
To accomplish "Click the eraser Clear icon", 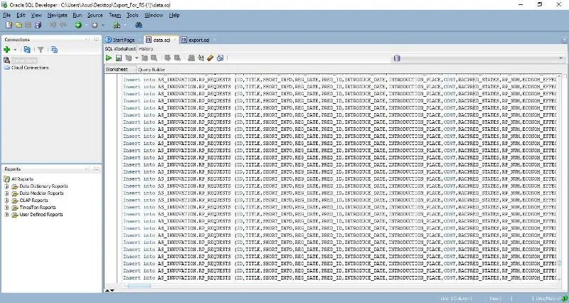I will tap(211, 58).
